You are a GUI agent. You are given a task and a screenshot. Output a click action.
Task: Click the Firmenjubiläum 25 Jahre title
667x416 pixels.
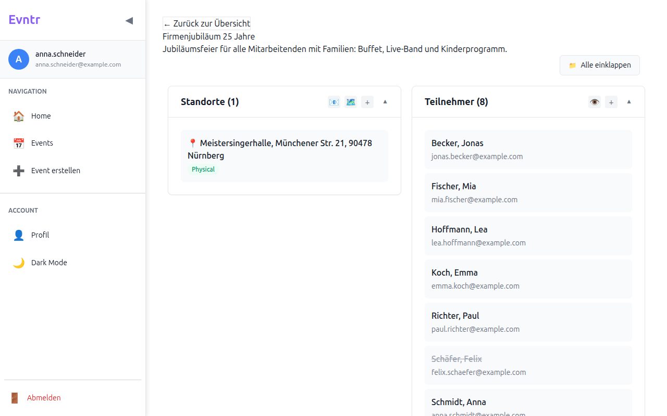(x=208, y=36)
